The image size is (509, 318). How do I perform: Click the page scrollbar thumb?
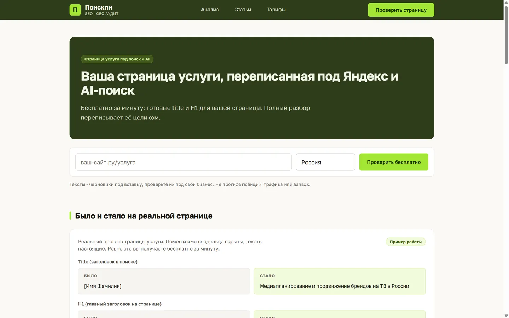pyautogui.click(x=506, y=35)
